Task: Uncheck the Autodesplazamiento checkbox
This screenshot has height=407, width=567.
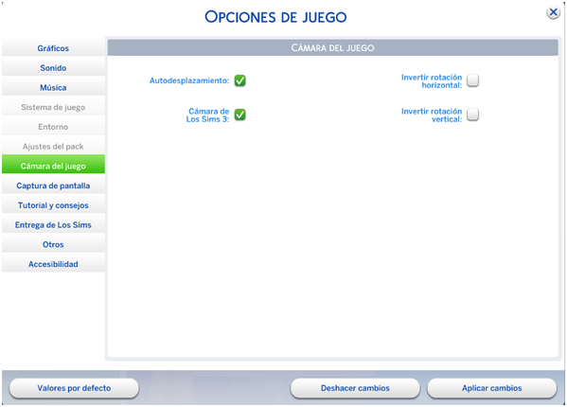Action: pyautogui.click(x=239, y=80)
